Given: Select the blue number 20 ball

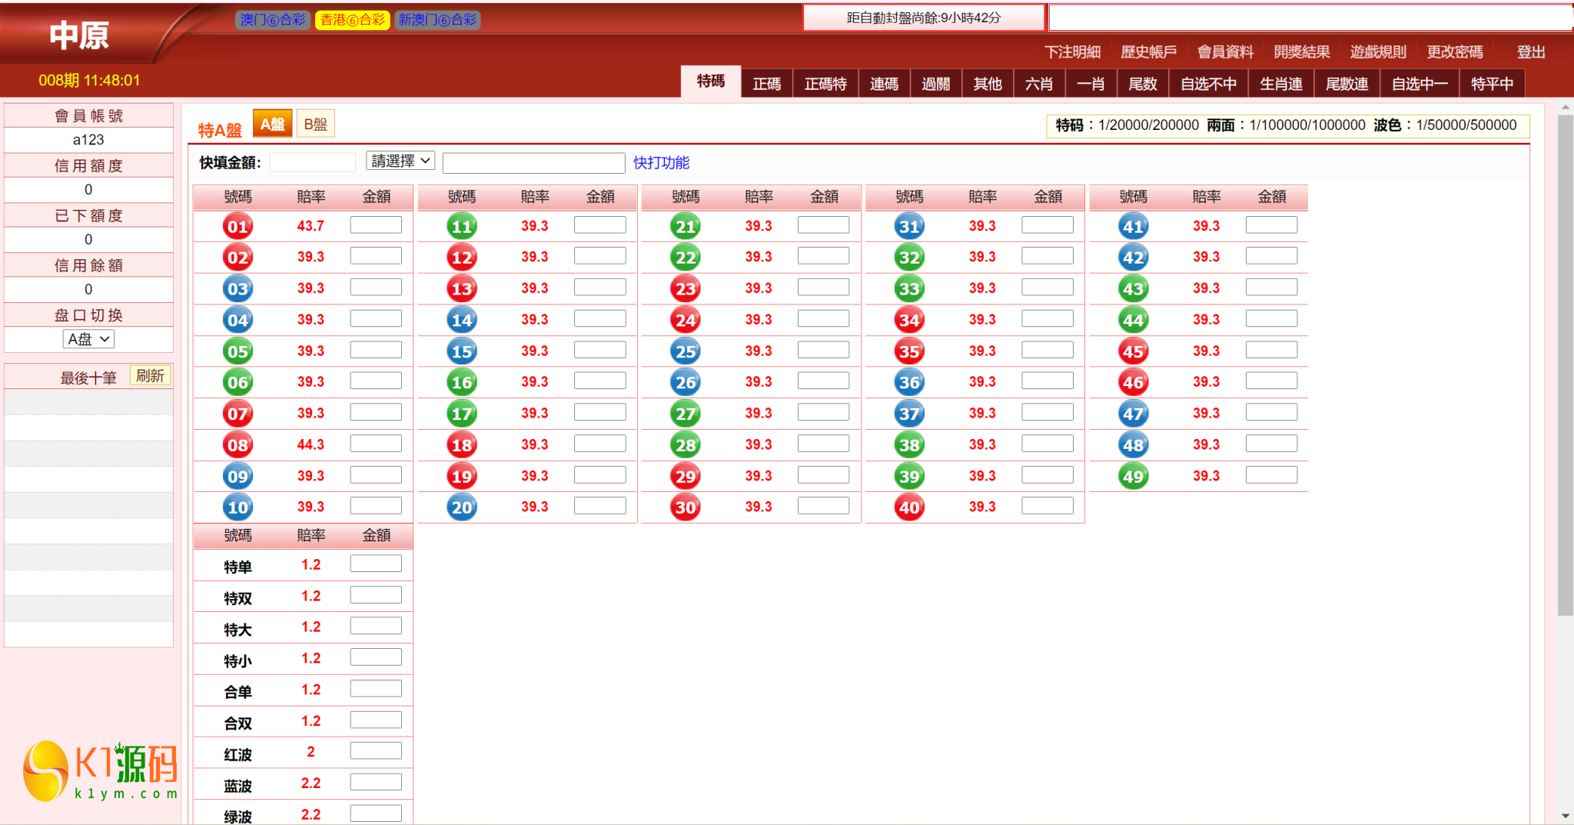Looking at the screenshot, I should pyautogui.click(x=461, y=507).
